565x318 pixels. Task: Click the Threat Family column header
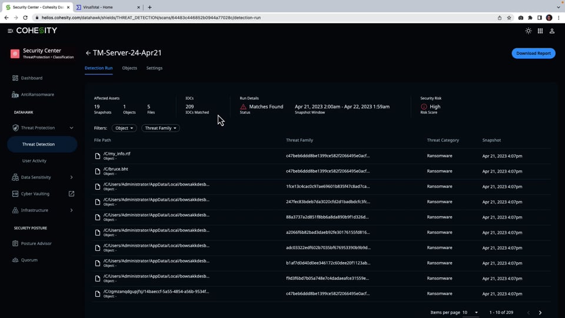point(300,140)
